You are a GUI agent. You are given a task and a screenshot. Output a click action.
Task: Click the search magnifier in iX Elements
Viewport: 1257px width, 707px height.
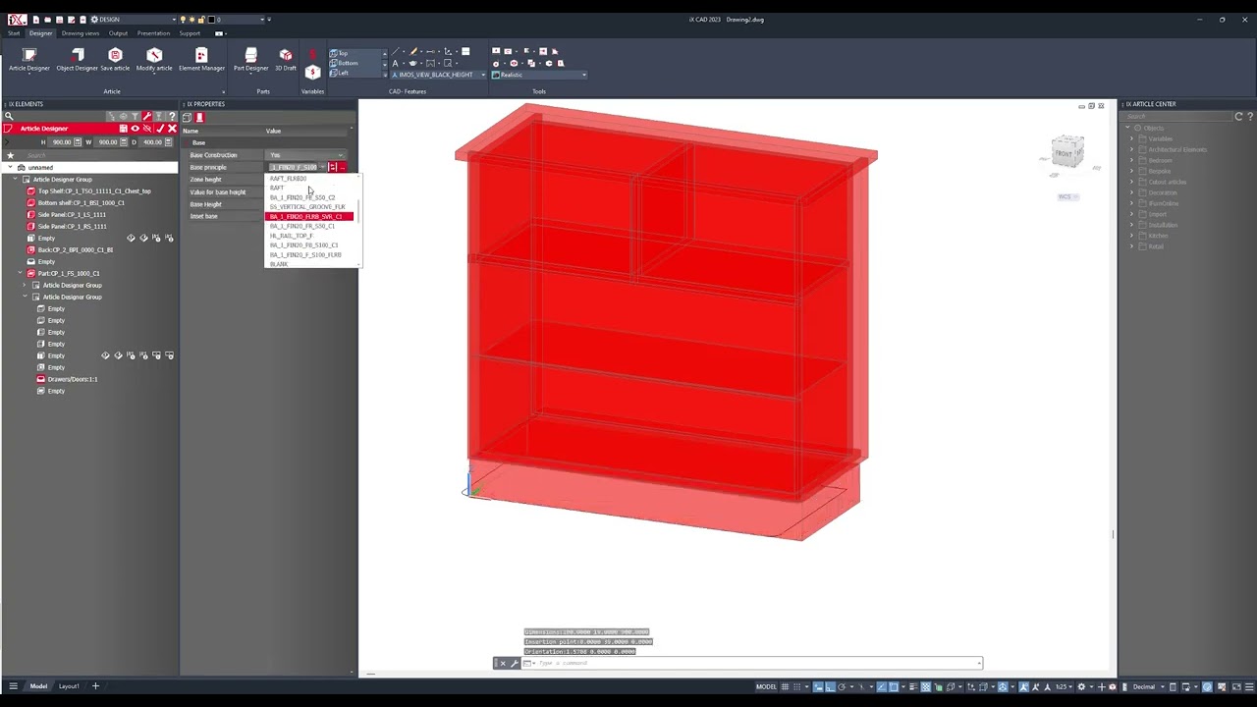pos(9,117)
